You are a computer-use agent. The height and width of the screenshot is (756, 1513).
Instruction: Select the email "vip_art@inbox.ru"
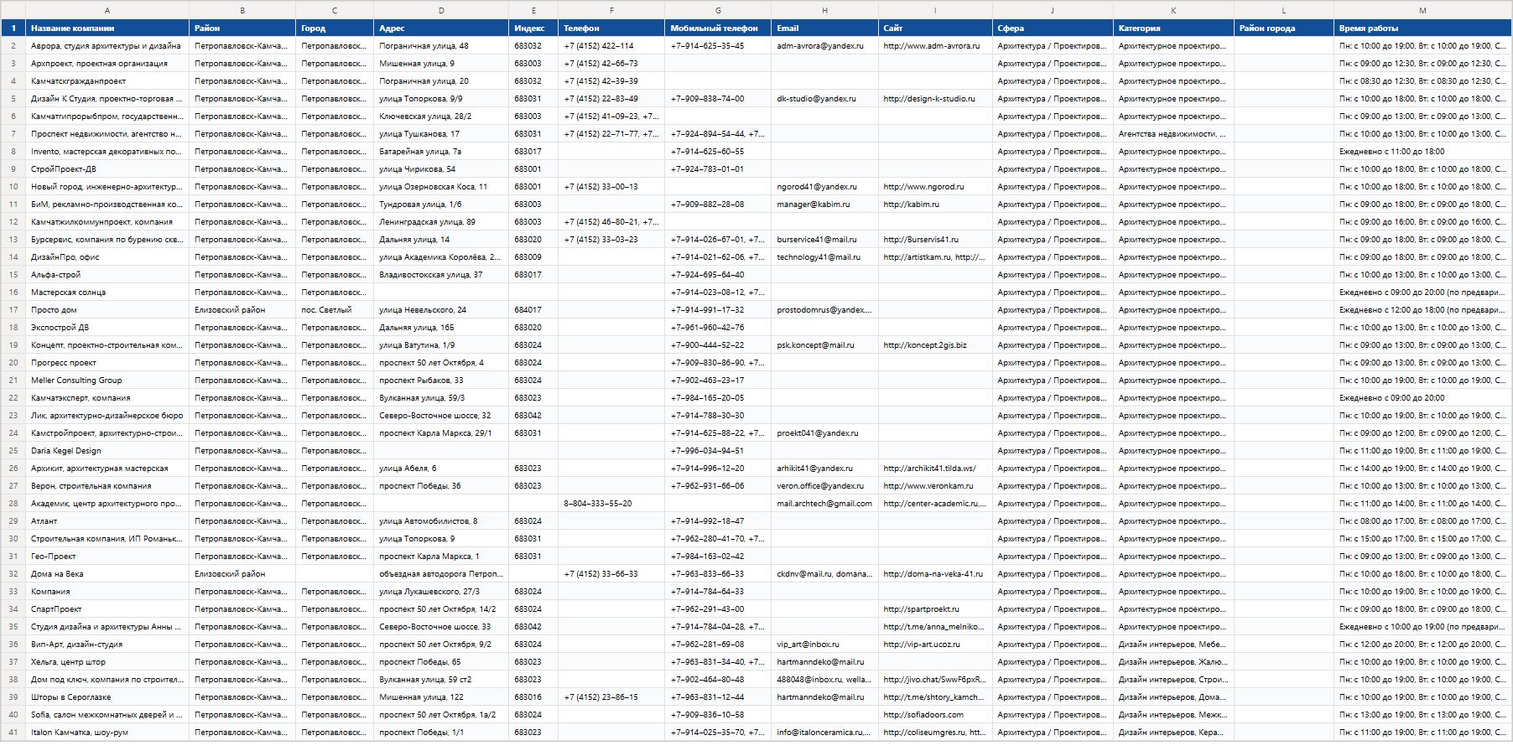(x=824, y=644)
